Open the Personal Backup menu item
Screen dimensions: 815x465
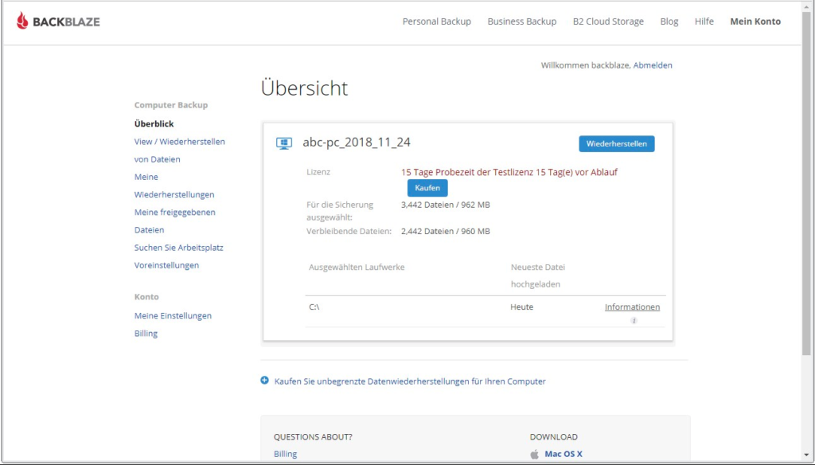point(437,21)
